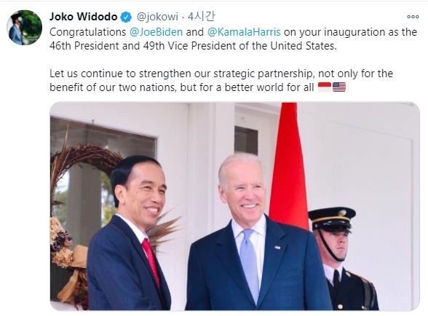
Task: Click the United States flag emoji
Action: coord(339,87)
